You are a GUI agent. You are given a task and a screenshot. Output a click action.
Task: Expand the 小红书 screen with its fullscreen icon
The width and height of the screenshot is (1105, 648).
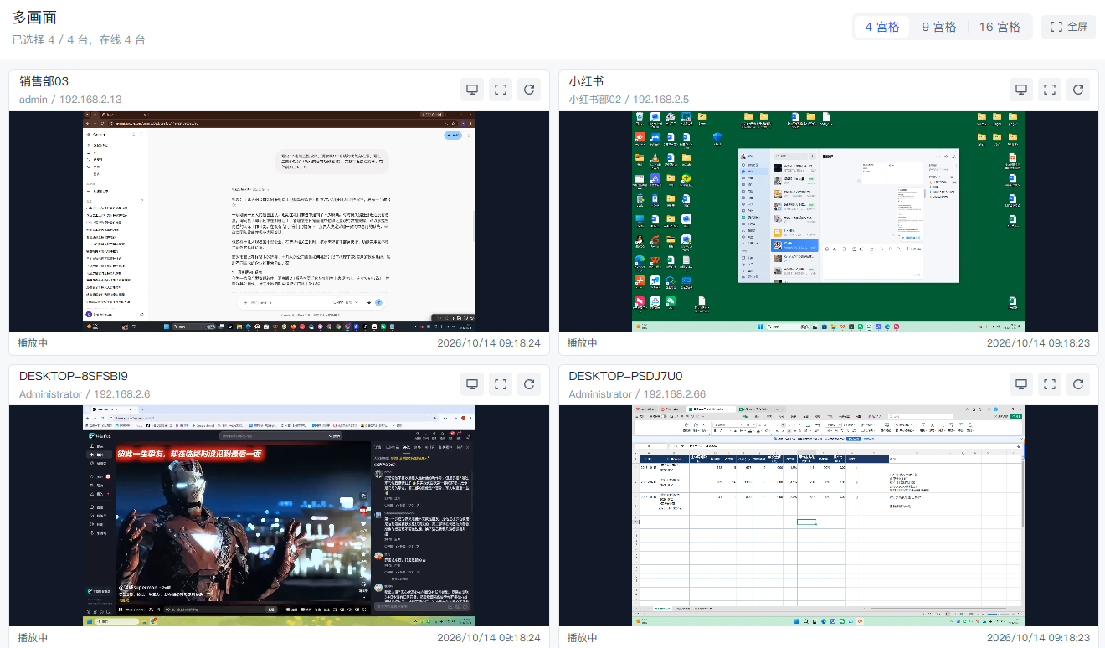pos(1050,90)
